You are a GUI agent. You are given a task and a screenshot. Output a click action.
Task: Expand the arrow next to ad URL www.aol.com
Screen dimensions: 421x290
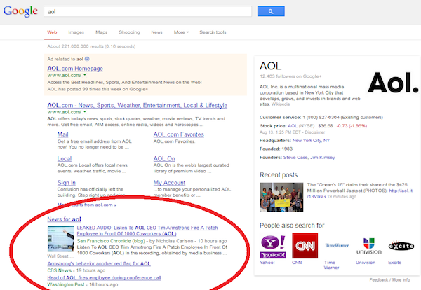85,76
